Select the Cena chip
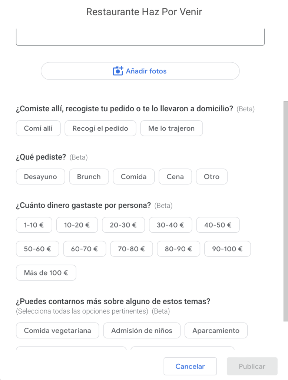This screenshot has width=288, height=380. [x=175, y=176]
